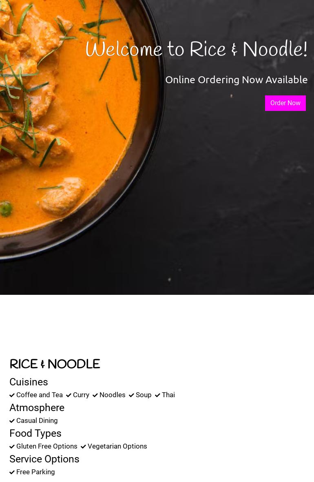Click checkmark icon beside Soup

[x=131, y=395]
